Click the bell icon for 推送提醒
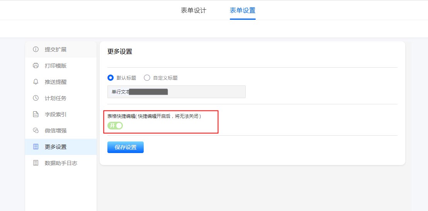The width and height of the screenshot is (428, 211). [36, 82]
